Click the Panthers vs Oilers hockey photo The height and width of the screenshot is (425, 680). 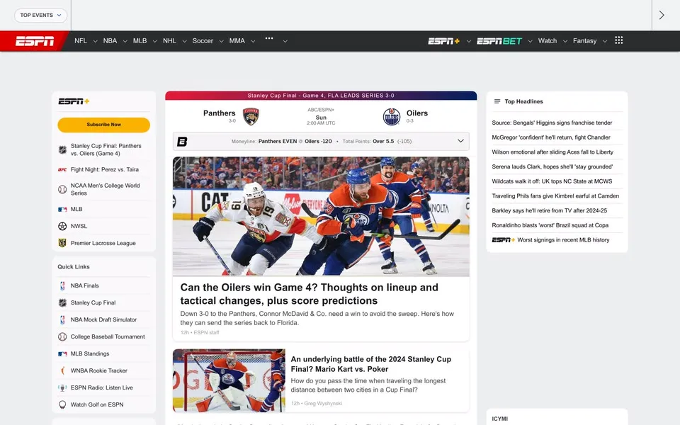pyautogui.click(x=321, y=217)
